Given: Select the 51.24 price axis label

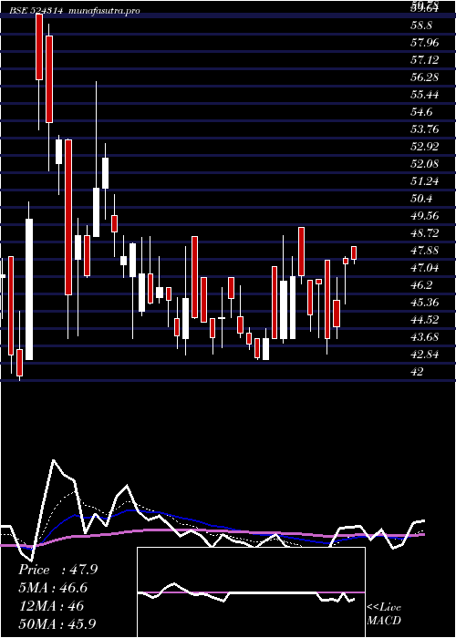Looking at the screenshot, I should pos(425,181).
